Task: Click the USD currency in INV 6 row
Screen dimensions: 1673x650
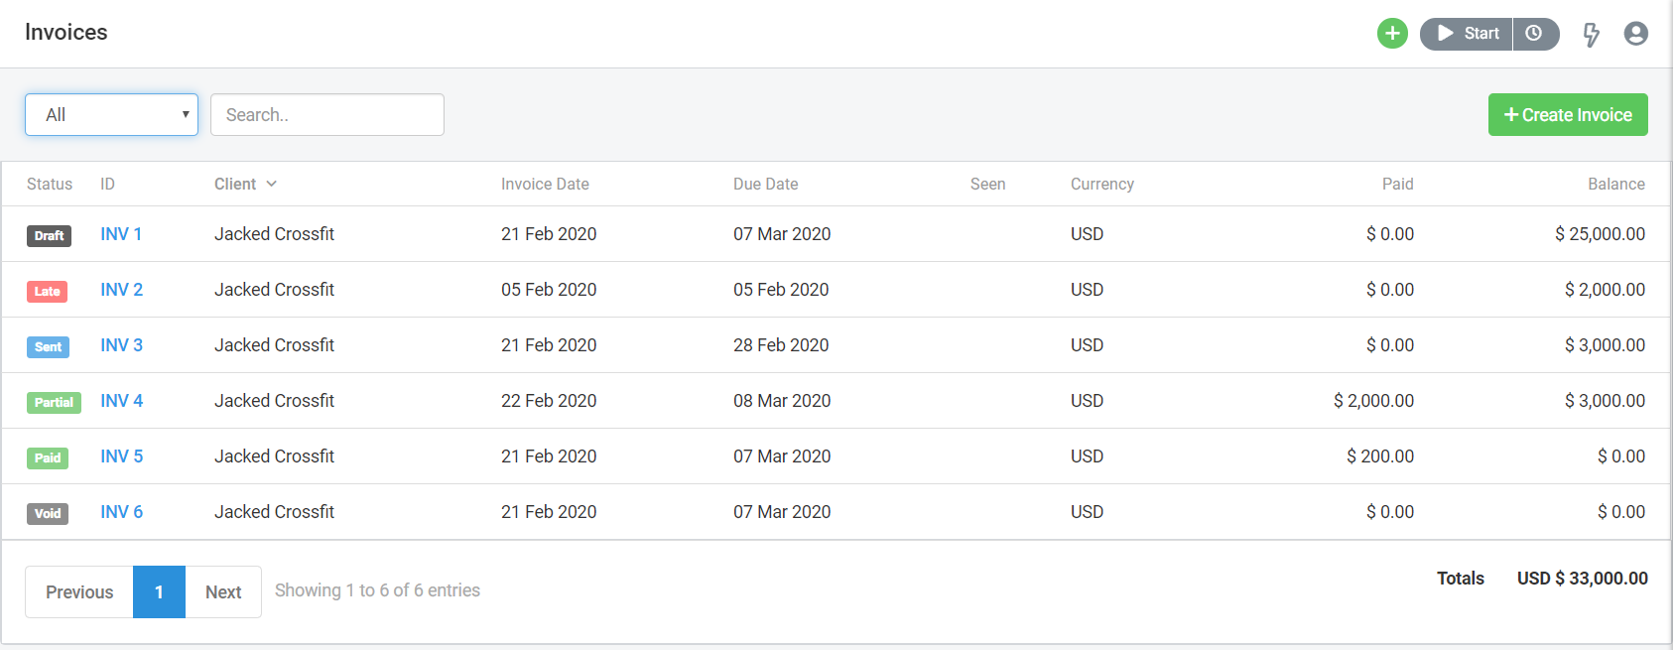Action: (x=1087, y=512)
